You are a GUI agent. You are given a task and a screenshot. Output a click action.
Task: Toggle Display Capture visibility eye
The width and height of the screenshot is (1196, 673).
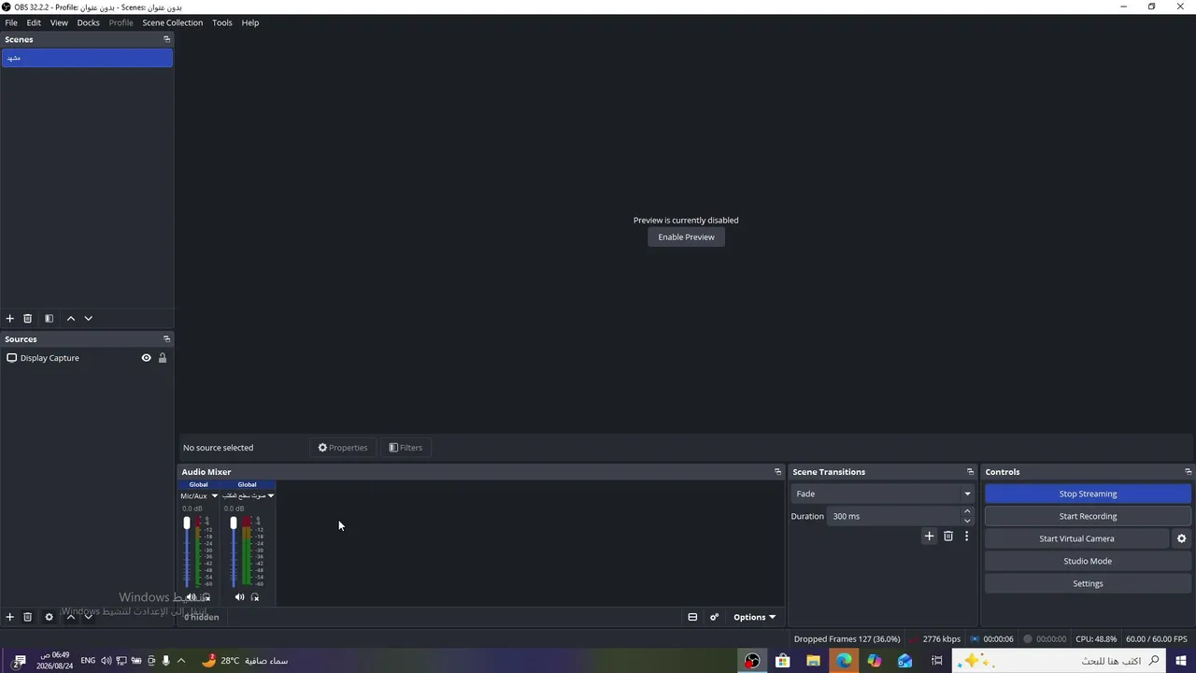pos(146,358)
